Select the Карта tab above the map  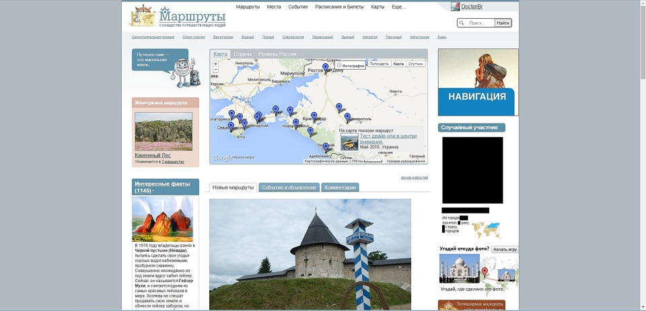pyautogui.click(x=221, y=54)
